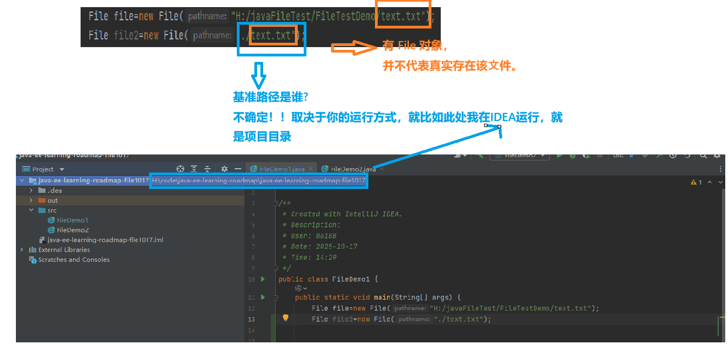Select java-ee-learning-roadmap-file1017.iml file
Screen dimensions: 728x344
pyautogui.click(x=105, y=240)
